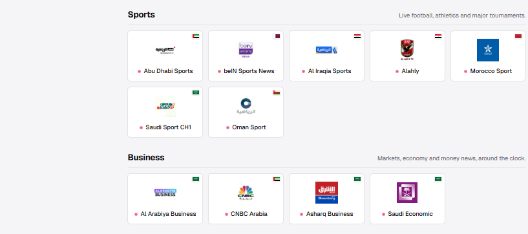Open the Alahly channel title
The height and width of the screenshot is (234, 528).
coord(410,71)
